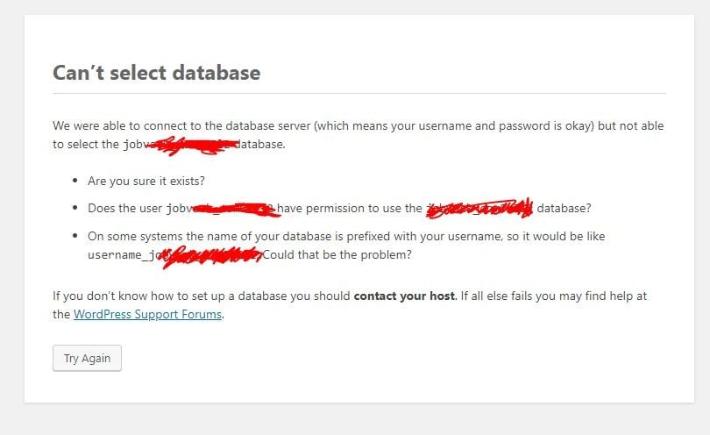Click bullet dot beside "On some systems"

coord(75,236)
